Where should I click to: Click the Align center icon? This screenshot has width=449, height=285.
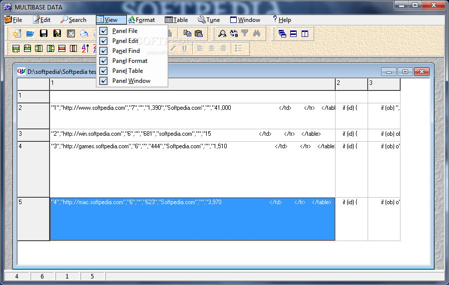click(x=212, y=48)
